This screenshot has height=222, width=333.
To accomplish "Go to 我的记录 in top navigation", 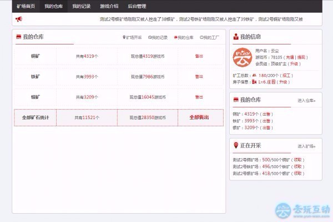I will coord(82,6).
